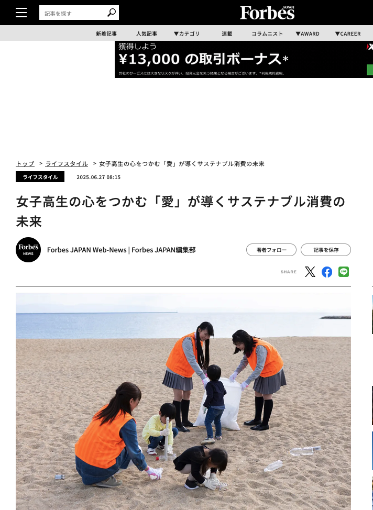The height and width of the screenshot is (510, 373).
Task: Open 新着記事 in navigation
Action: (x=106, y=34)
